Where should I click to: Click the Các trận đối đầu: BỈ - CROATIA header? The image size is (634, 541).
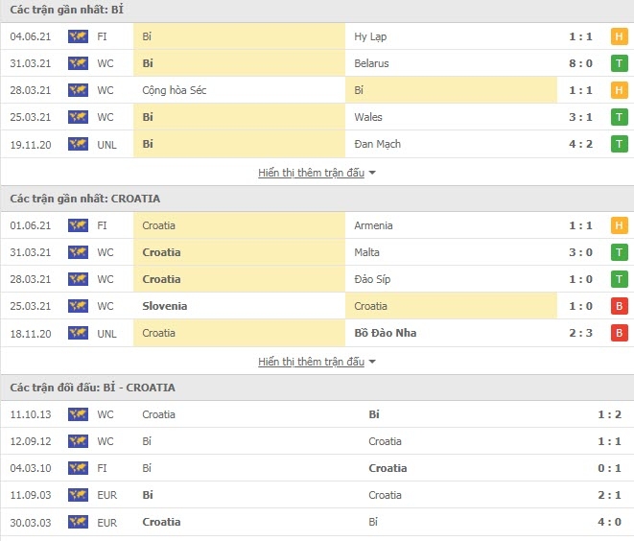[x=93, y=388]
